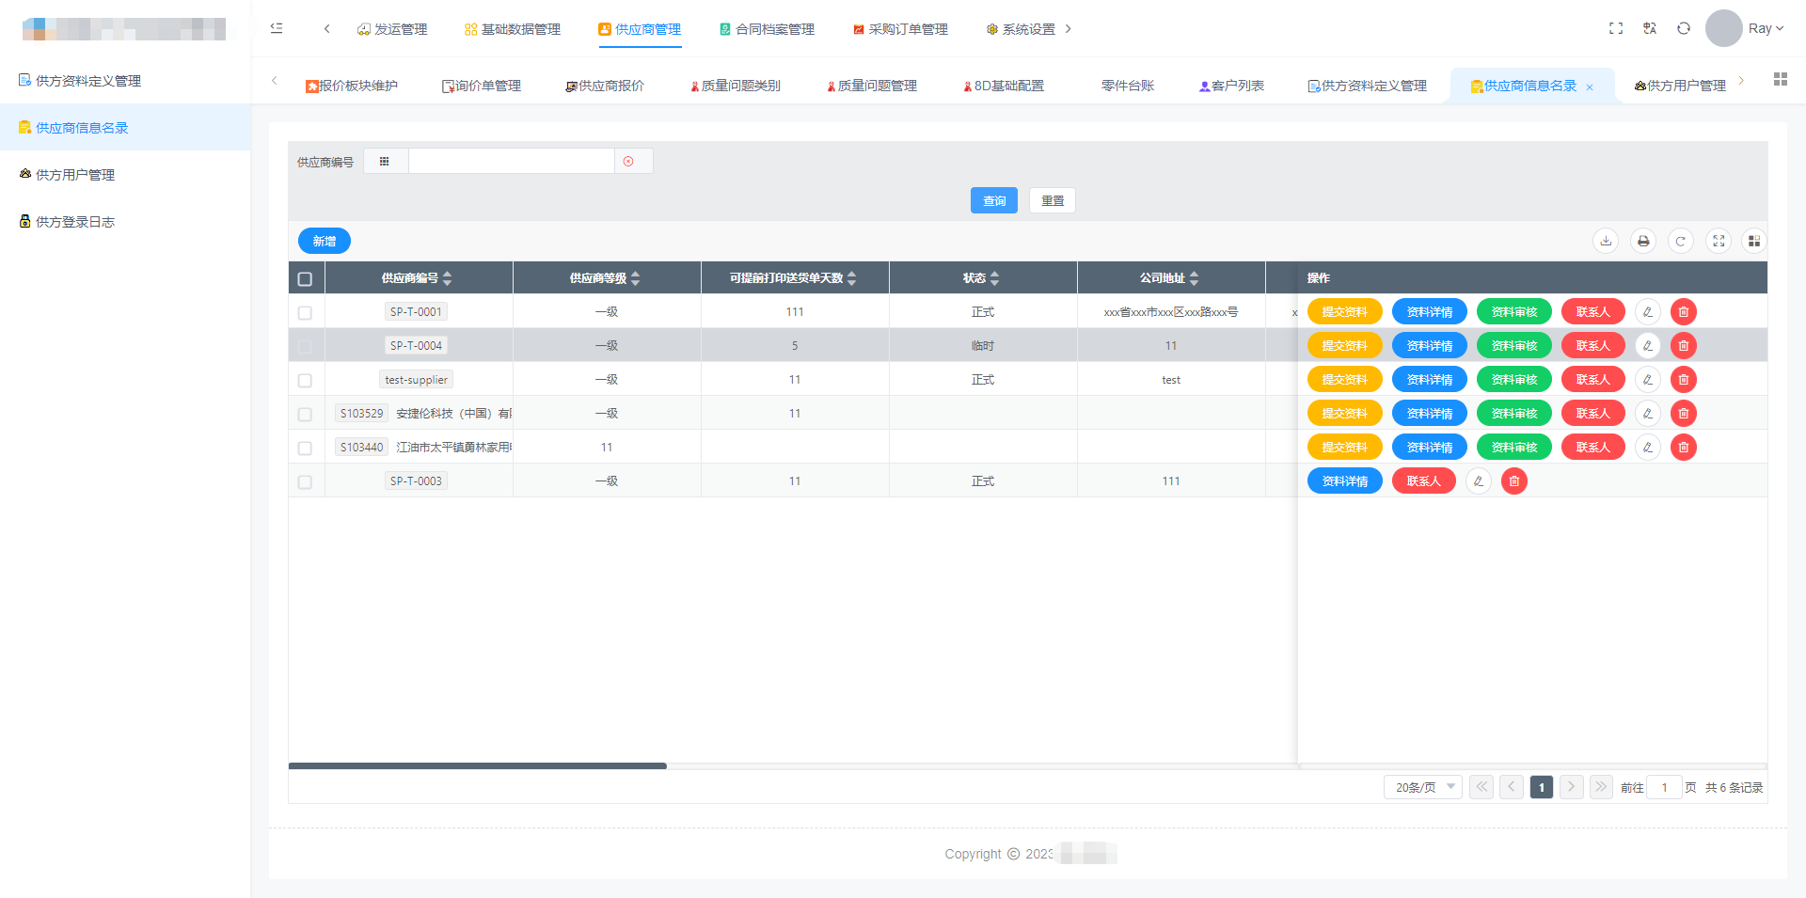Screen dimensions: 1806x898
Task: Open 供方资料定义管理 in sidebar
Action: (125, 81)
